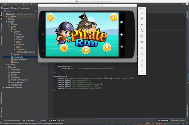The height and width of the screenshot is (125, 189).
Task: Click the Replace toolbar icon
Action: pyautogui.click(x=35, y=4)
